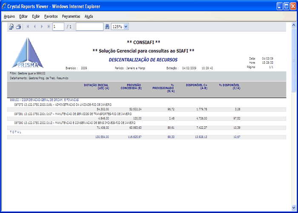The height and width of the screenshot is (213, 298).
Task: Maximize the browser window
Action: (x=286, y=6)
